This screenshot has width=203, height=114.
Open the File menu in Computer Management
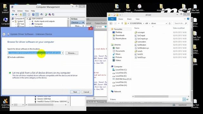(x=14, y=11)
